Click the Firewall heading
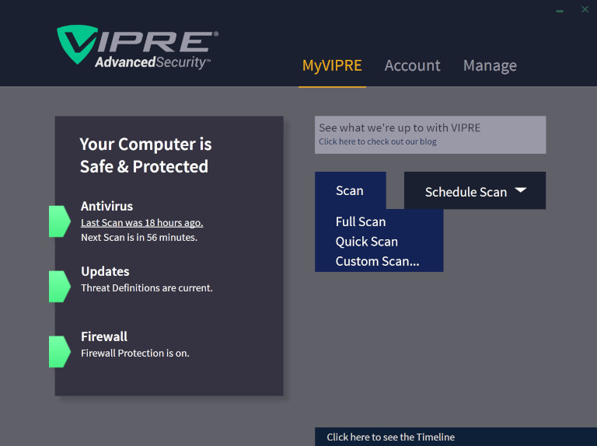 click(104, 336)
